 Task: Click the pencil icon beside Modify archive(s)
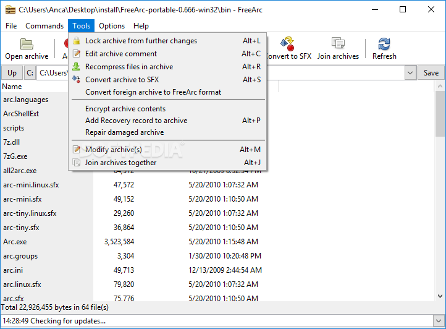coord(77,149)
